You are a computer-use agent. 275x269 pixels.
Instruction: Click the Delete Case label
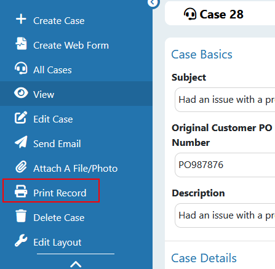[x=59, y=218]
